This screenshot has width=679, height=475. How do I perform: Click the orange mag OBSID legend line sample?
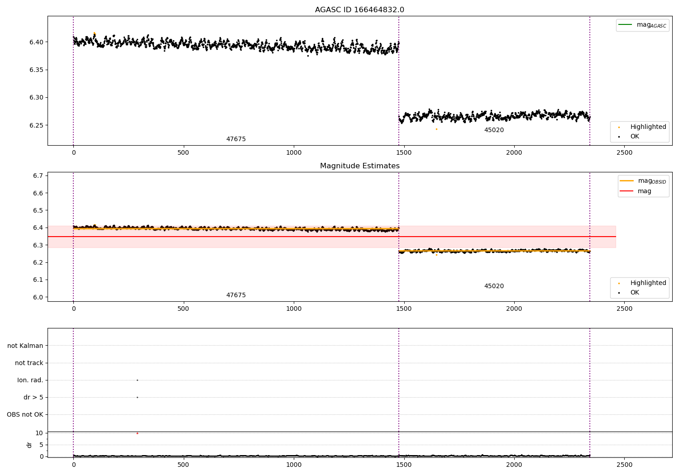(x=626, y=180)
